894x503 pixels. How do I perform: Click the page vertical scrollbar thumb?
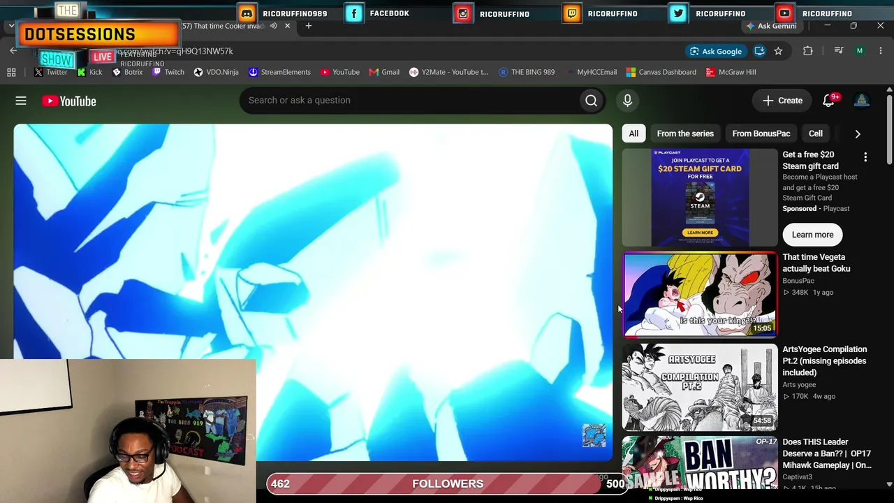click(x=889, y=129)
